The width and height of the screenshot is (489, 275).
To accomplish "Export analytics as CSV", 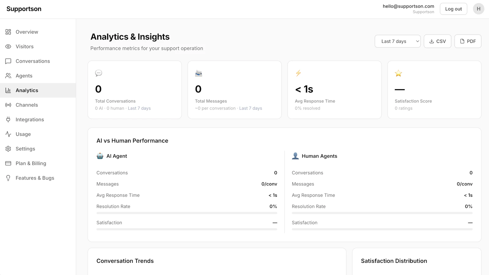I will click(x=437, y=41).
